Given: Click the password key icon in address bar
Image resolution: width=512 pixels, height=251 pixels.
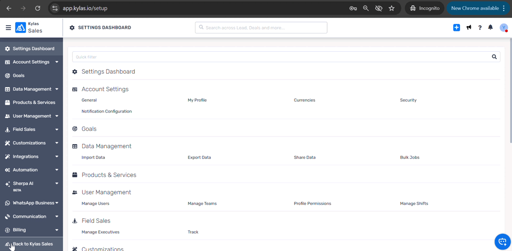Looking at the screenshot, I should (x=353, y=8).
